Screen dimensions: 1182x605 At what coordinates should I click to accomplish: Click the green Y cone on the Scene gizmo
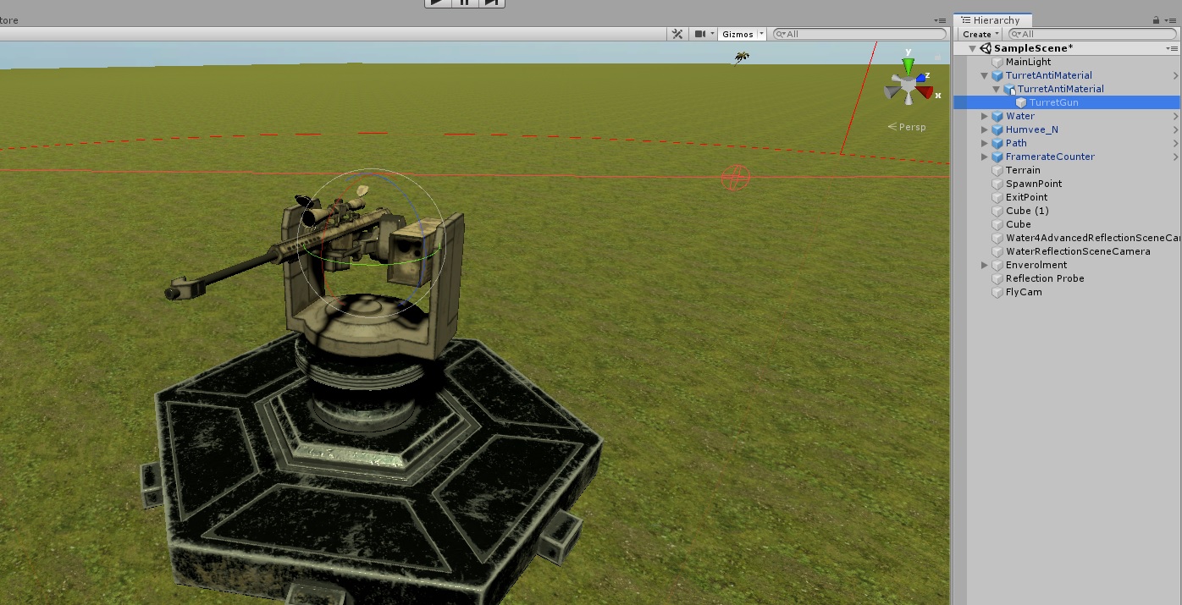coord(908,63)
